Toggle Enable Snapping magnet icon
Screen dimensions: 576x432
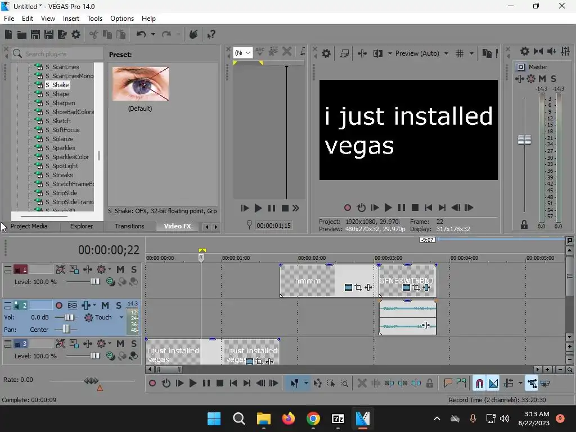click(479, 384)
